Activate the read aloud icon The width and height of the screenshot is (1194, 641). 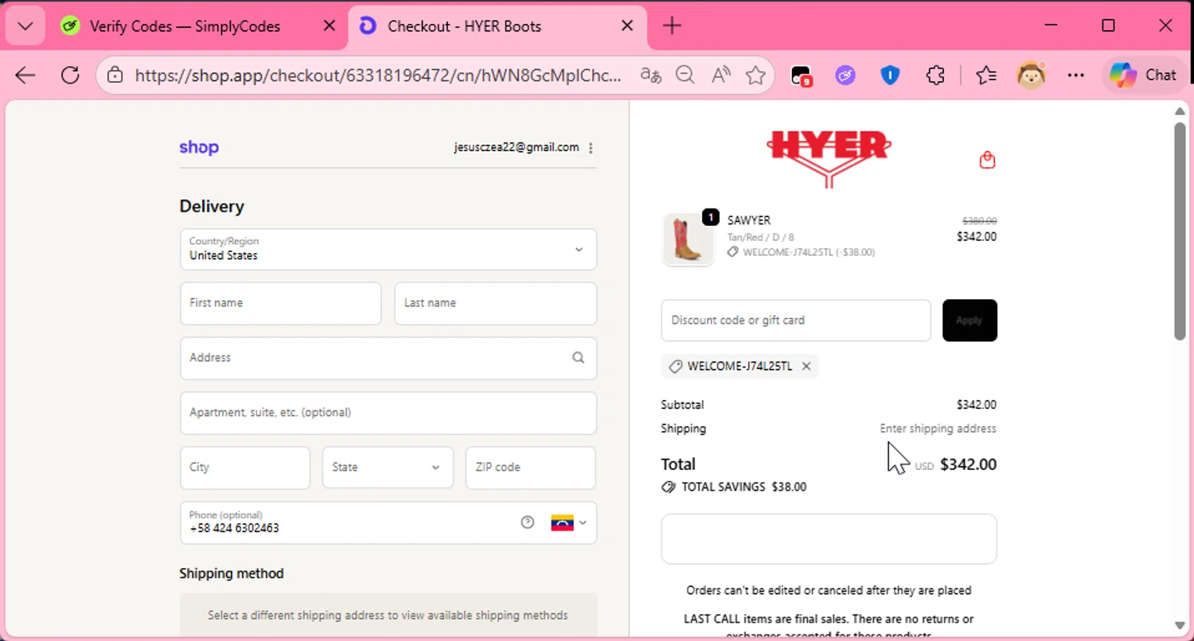click(721, 76)
